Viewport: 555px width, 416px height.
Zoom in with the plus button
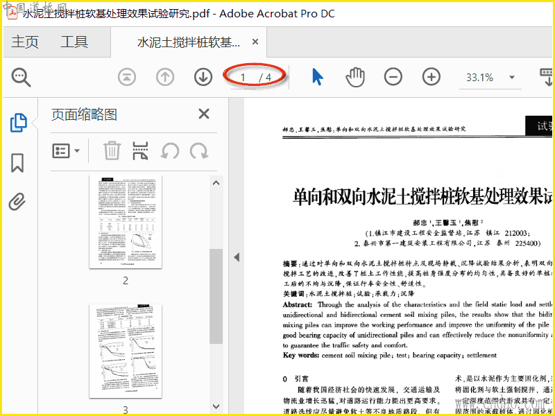click(432, 77)
